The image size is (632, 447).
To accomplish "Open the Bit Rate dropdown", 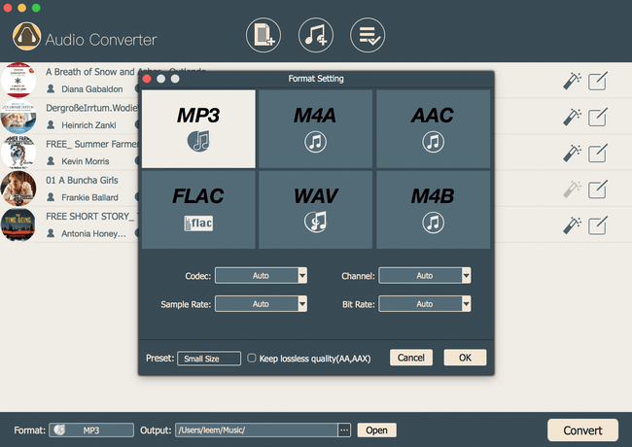I will tap(467, 304).
